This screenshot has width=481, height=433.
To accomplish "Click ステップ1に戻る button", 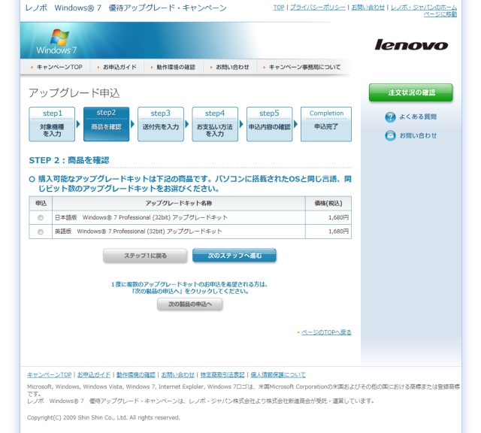I will tap(145, 256).
